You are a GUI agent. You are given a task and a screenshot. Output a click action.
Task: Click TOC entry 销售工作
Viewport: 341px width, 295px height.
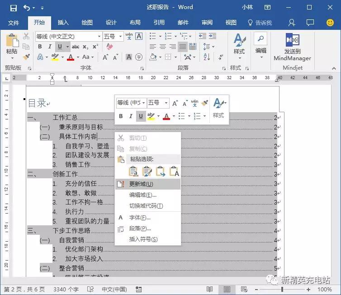pyautogui.click(x=78, y=165)
